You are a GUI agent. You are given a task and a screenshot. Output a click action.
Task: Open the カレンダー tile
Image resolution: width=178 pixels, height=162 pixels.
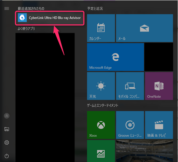click(101, 28)
